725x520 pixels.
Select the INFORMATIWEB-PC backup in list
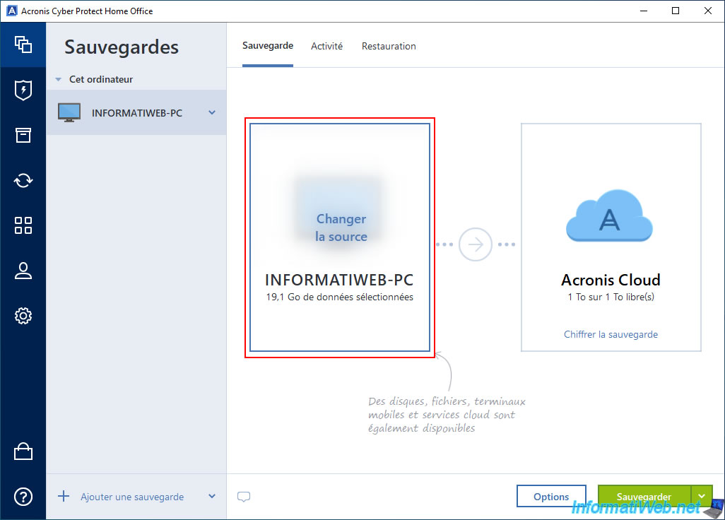(x=136, y=112)
